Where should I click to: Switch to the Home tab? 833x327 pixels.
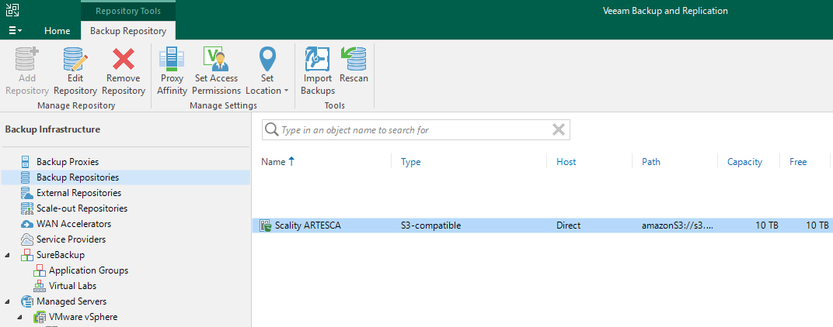57,31
